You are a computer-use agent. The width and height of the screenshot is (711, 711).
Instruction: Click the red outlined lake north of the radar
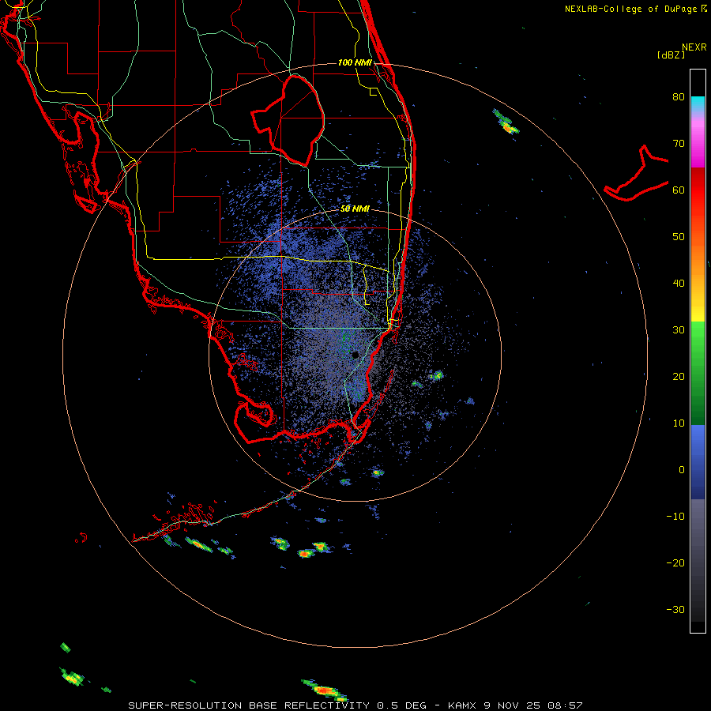pyautogui.click(x=288, y=120)
